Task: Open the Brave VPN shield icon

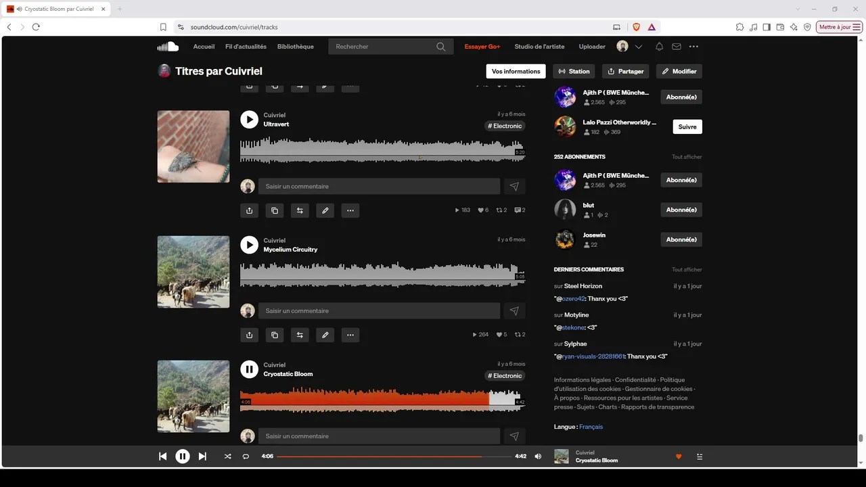Action: tap(807, 27)
